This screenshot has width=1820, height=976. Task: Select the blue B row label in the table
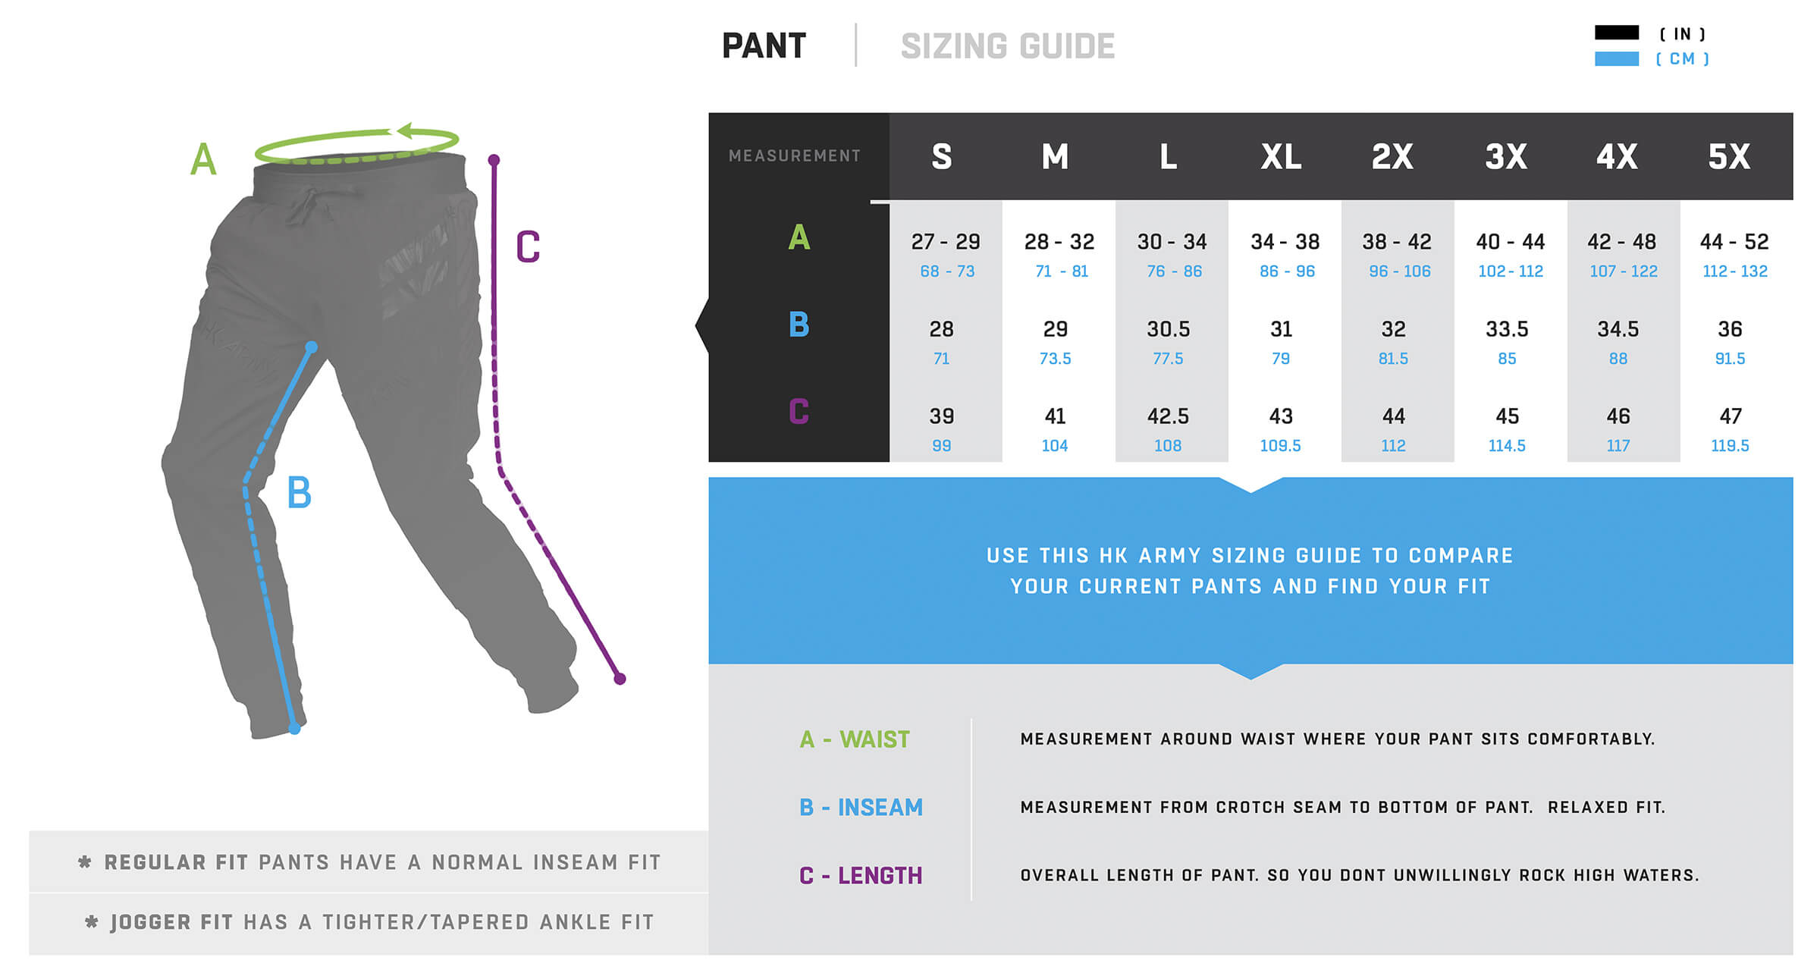coord(799,325)
